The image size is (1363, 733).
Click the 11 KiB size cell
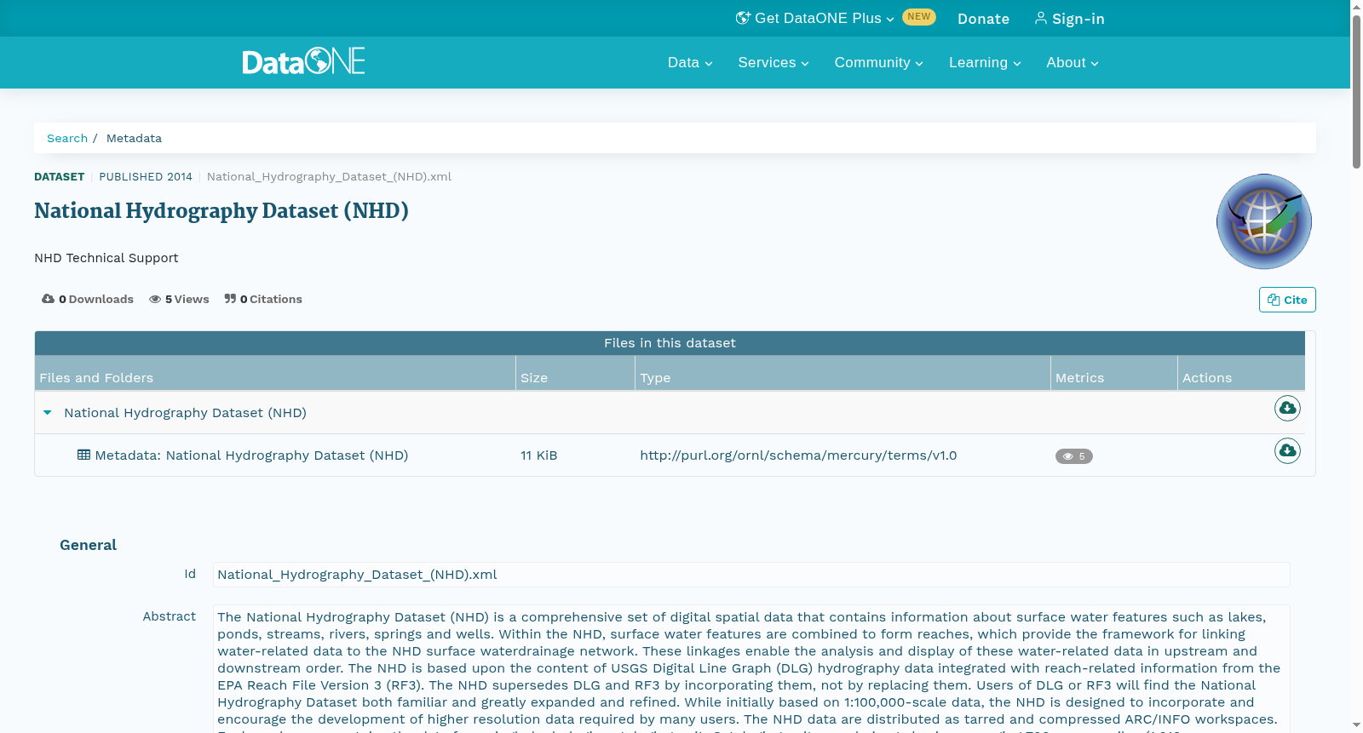pos(538,455)
